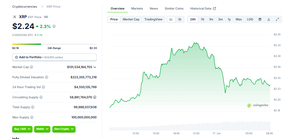Click the XRP coin logo icon
Viewport: 290px width, 139px height.
(x=15, y=17)
